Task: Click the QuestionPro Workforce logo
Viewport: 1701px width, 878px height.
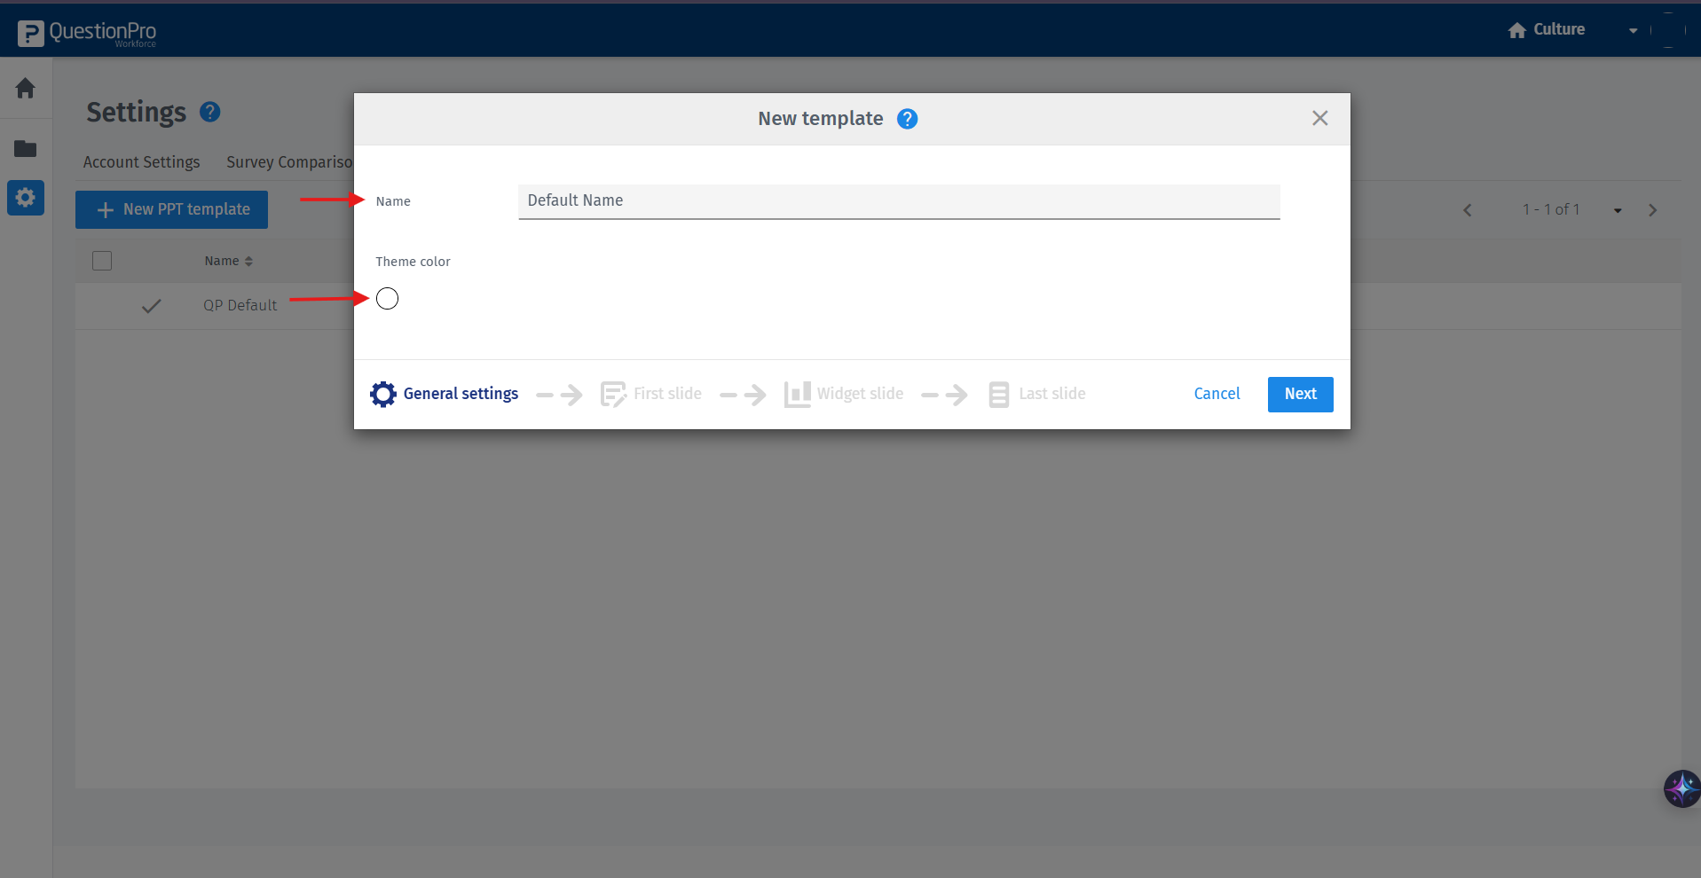Action: point(86,33)
